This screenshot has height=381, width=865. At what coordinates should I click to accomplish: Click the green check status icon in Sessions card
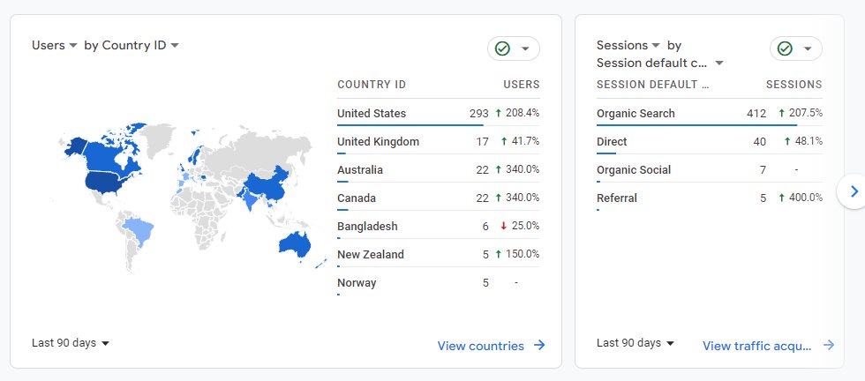tap(785, 49)
